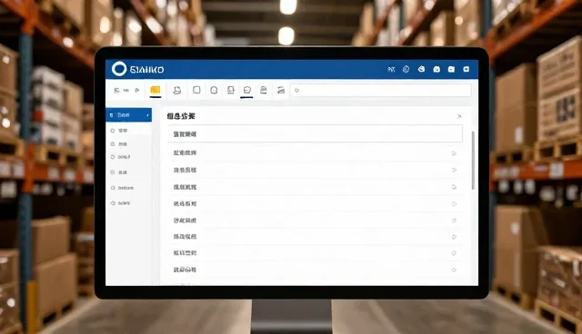The image size is (582, 334).
Task: Click the plain square icon in the toolbar
Action: (196, 90)
